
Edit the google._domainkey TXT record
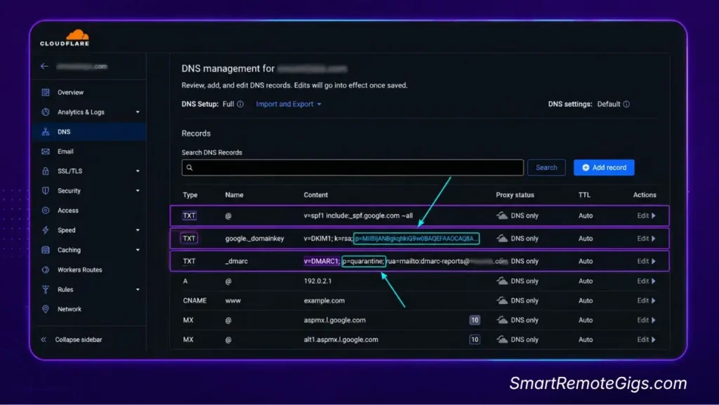646,238
